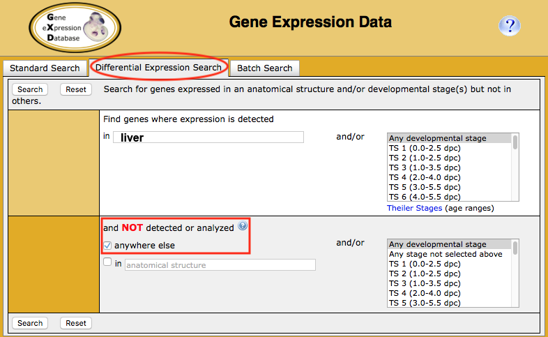Select TS 2 (1.0-2.5 dpc) in upper list
Viewport: 548px width, 337px height.
tap(449, 158)
